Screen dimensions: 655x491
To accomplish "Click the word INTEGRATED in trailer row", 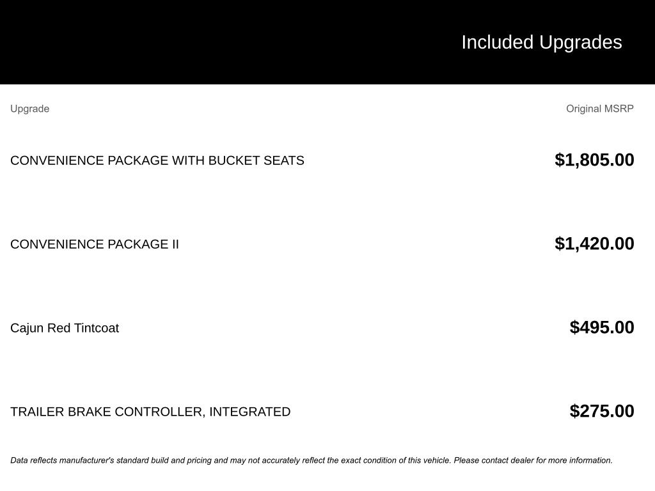I will (250, 412).
